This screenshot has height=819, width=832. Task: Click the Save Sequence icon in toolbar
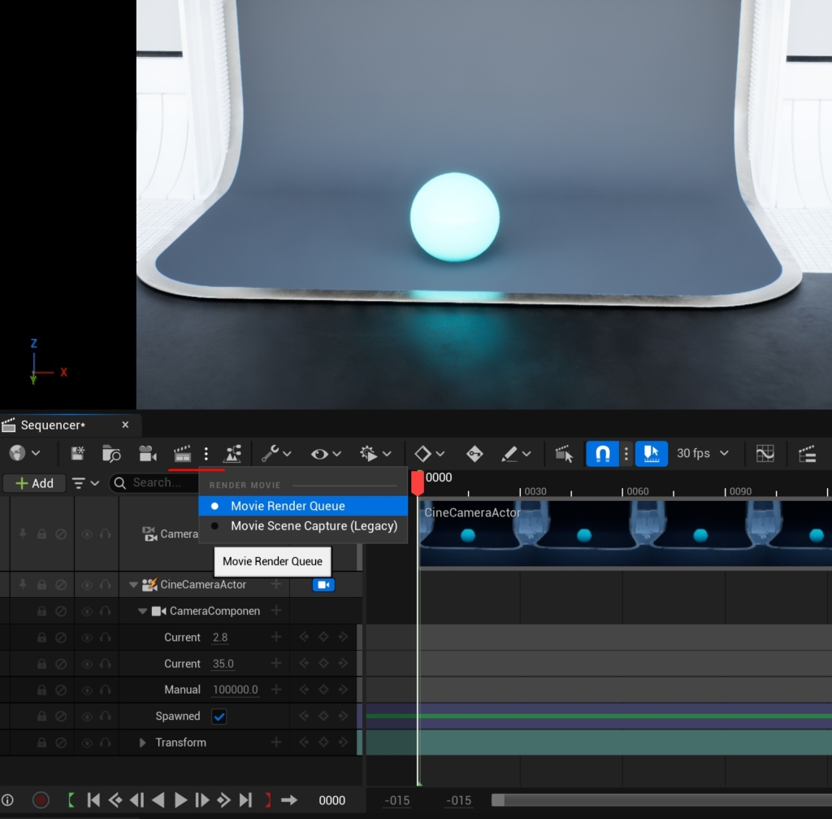click(x=78, y=453)
